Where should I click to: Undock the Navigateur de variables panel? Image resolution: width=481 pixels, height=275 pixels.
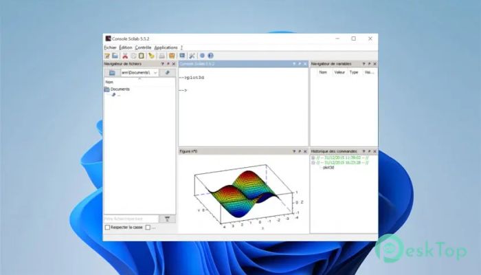click(x=370, y=64)
